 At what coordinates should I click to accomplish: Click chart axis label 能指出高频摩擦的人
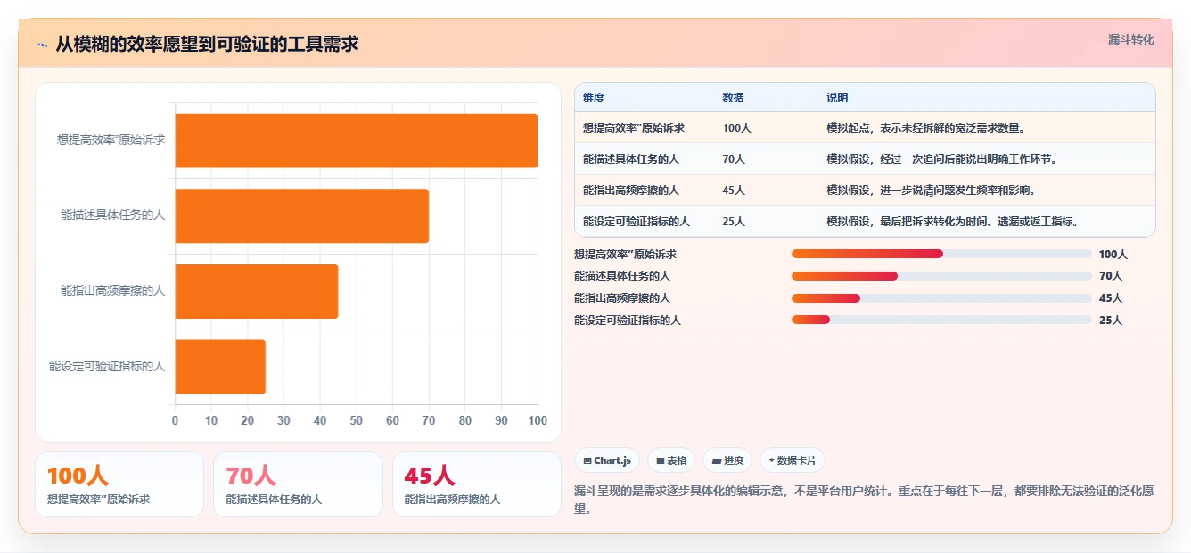113,290
